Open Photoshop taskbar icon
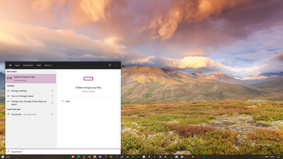The height and width of the screenshot is (159, 283). coord(204,157)
